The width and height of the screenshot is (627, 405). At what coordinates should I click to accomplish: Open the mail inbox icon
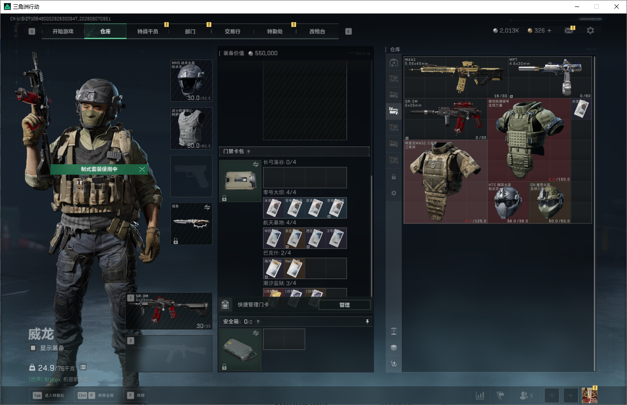click(569, 30)
